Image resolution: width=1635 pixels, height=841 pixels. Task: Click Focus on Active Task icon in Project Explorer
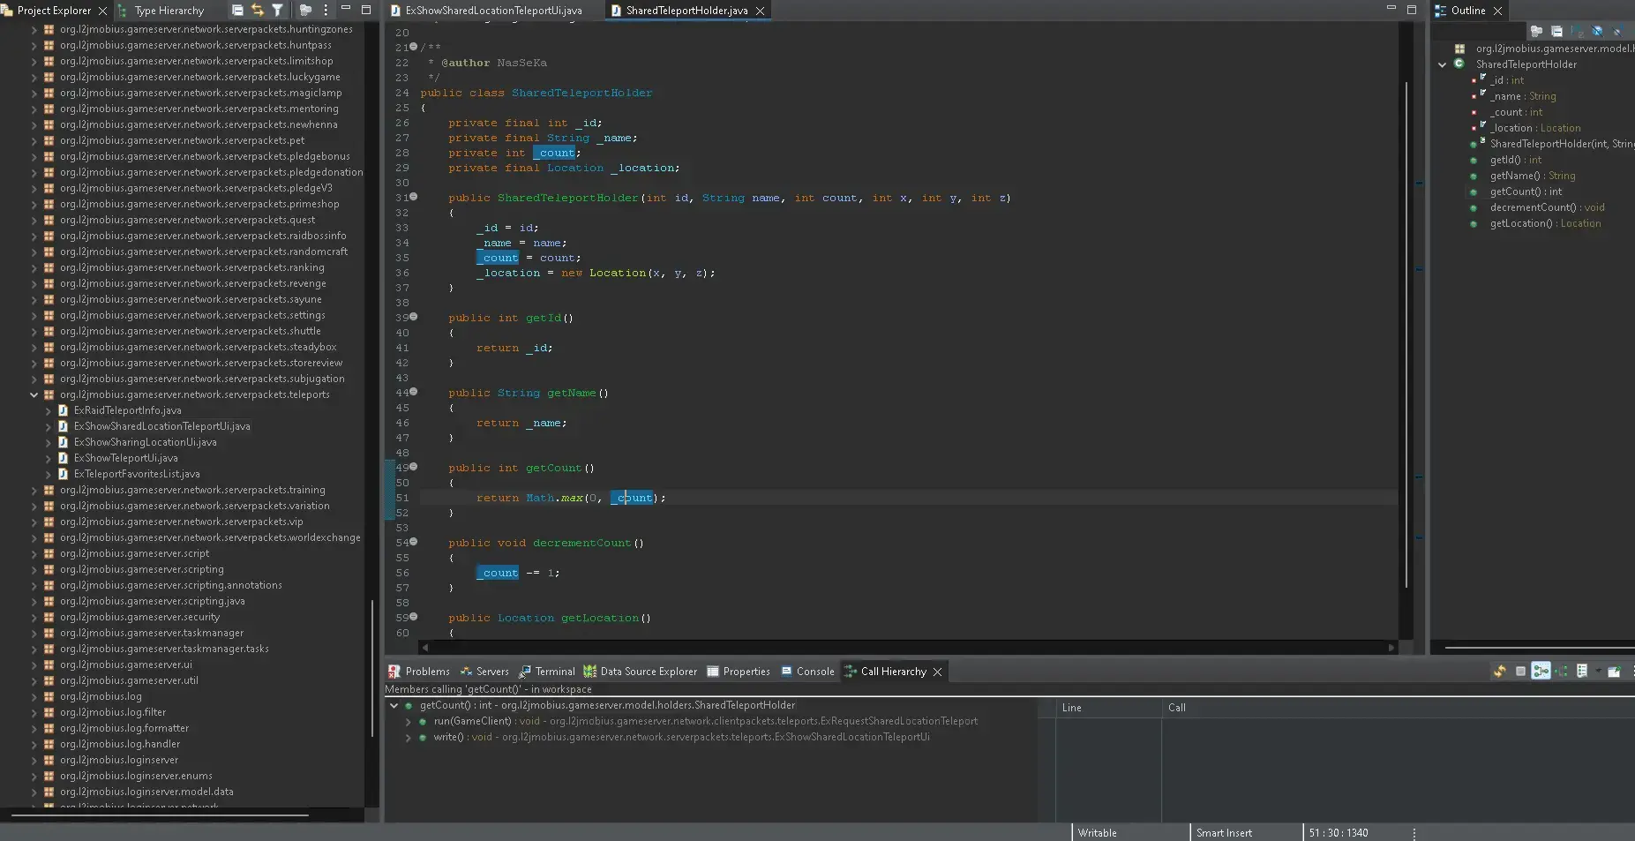305,11
